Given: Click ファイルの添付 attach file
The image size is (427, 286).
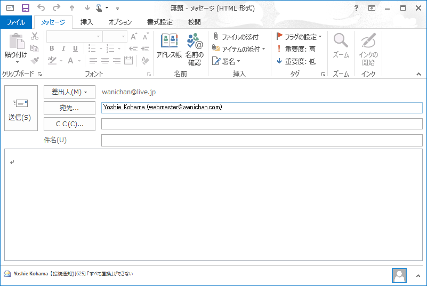Looking at the screenshot, I should pos(236,37).
